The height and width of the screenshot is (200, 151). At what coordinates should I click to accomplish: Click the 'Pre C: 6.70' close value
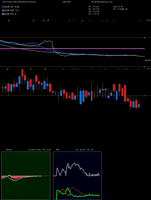[x=94, y=14]
